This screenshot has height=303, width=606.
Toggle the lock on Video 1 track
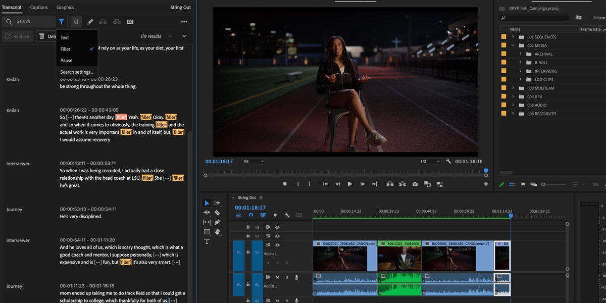click(x=248, y=251)
